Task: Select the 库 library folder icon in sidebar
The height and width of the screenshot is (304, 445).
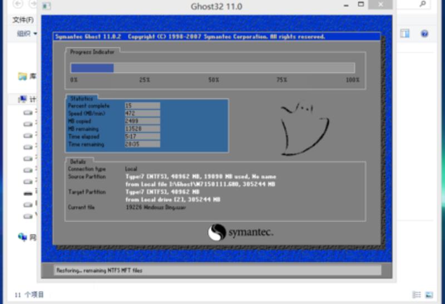Action: 22,76
